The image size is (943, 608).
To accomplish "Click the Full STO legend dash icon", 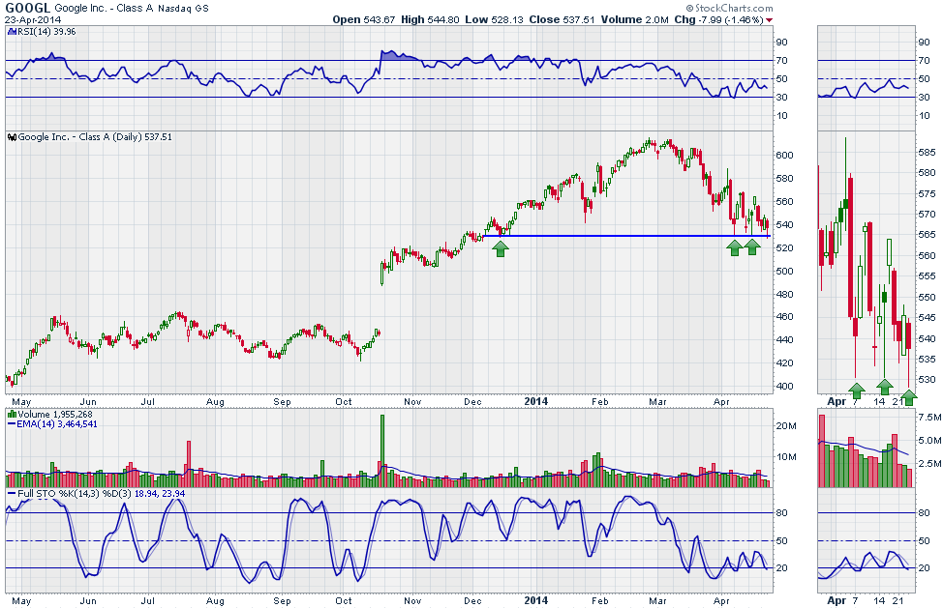I will point(12,493).
